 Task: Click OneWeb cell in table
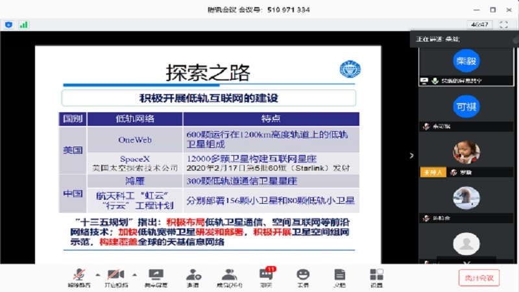pyautogui.click(x=135, y=140)
